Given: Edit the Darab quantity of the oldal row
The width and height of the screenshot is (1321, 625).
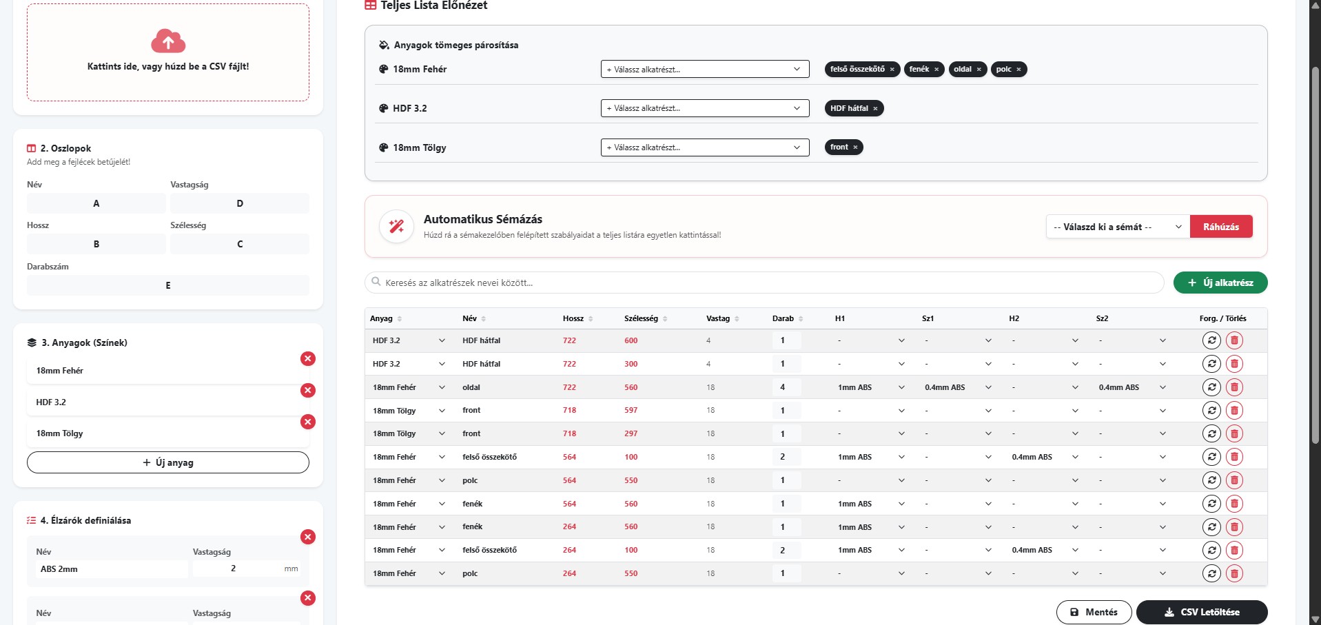Looking at the screenshot, I should [x=786, y=387].
